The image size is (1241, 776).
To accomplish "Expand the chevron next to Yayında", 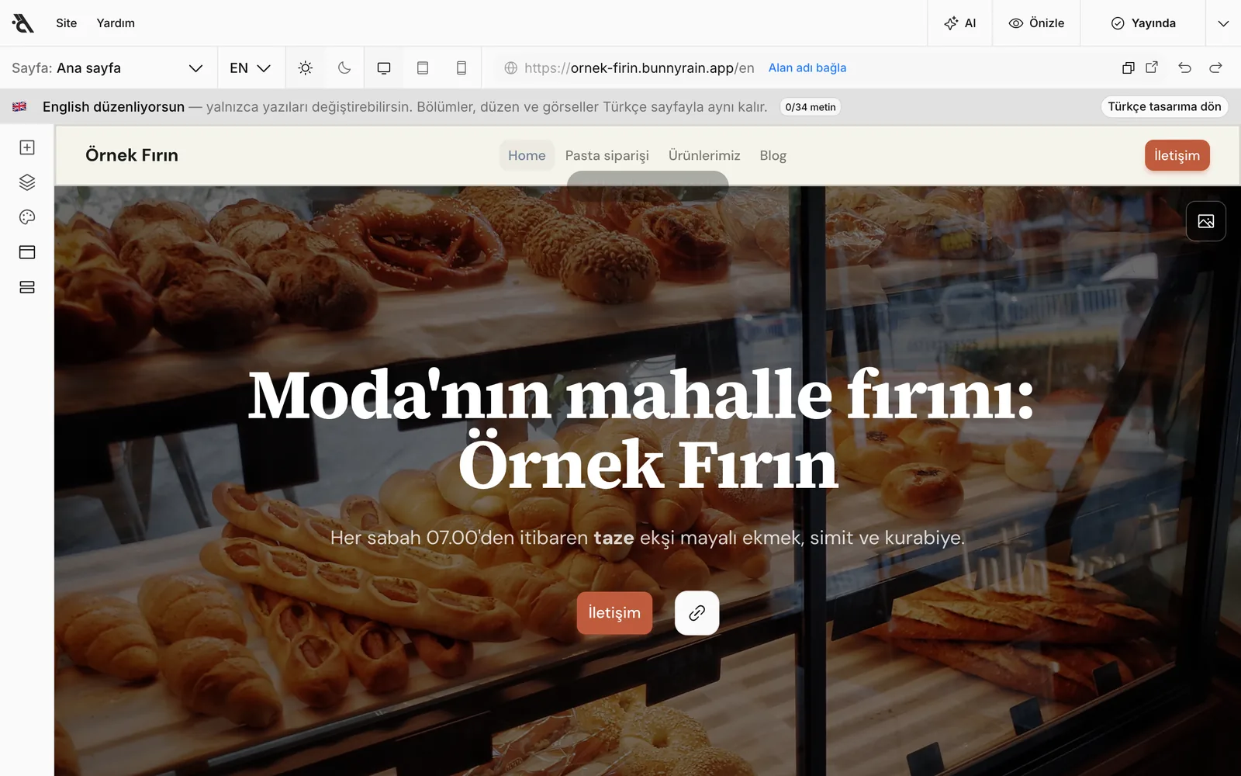I will pos(1223,23).
